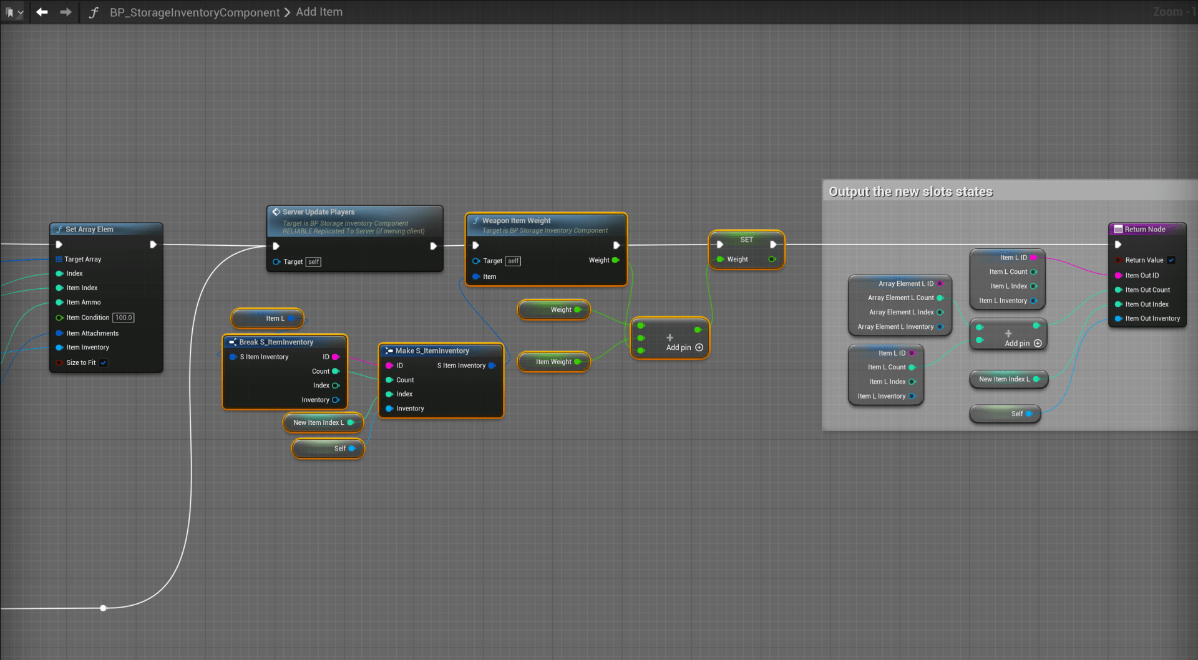Click the Size to Fit boolean pin
Viewport: 1198px width, 660px height.
[59, 362]
